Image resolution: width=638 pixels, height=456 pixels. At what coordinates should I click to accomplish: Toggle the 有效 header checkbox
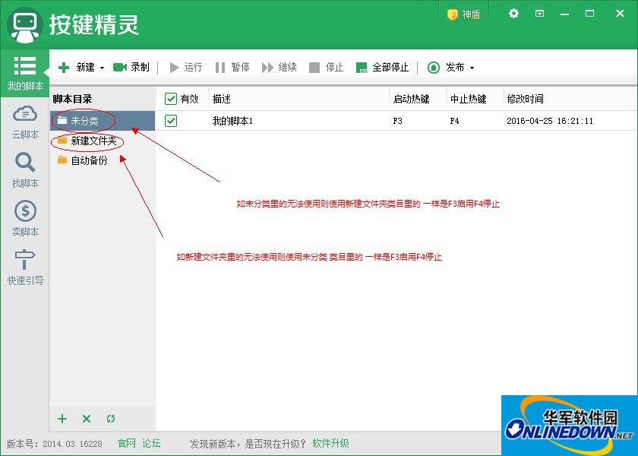(x=171, y=99)
